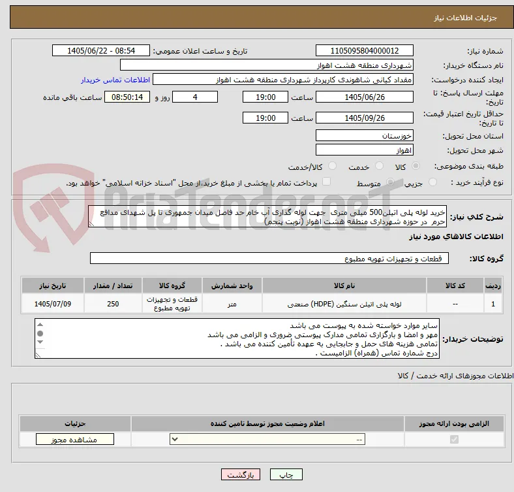
Task: Click the buyer notes scroll up arrow
Action: pos(40,325)
